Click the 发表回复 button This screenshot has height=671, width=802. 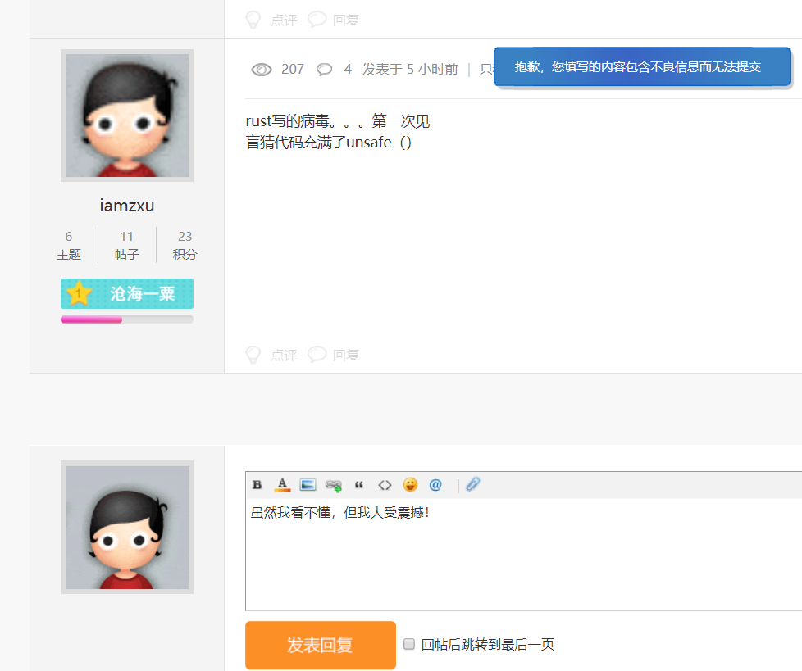[320, 645]
